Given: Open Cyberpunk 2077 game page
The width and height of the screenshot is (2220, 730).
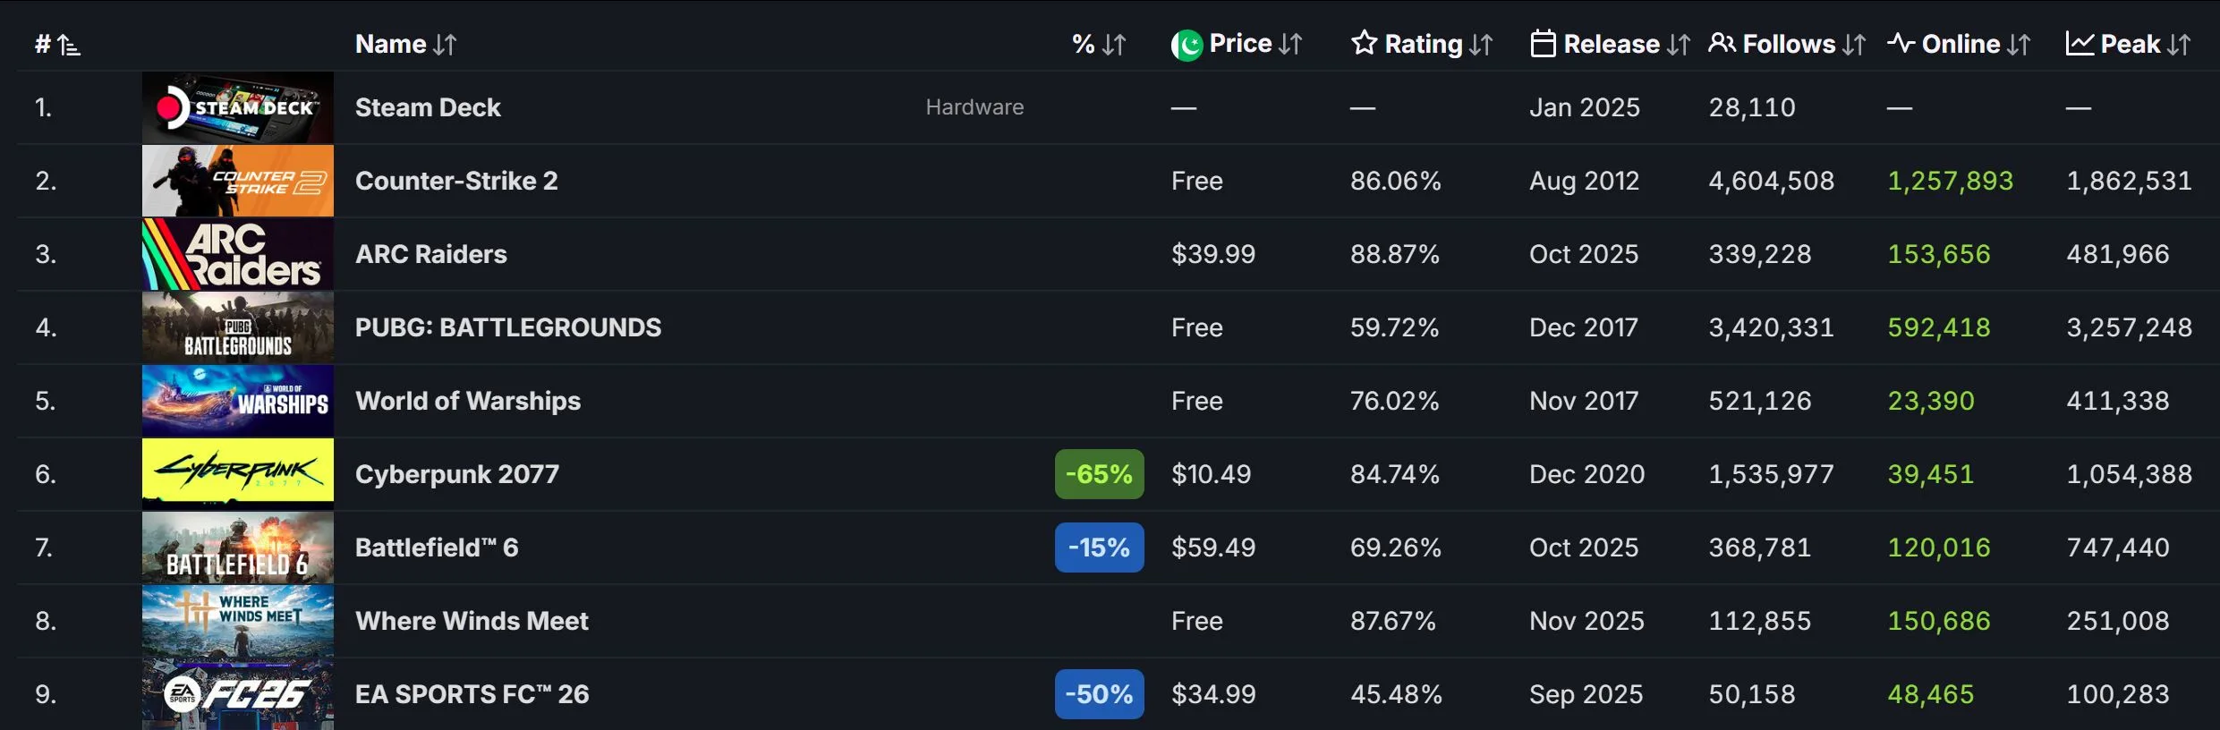Looking at the screenshot, I should tap(457, 474).
